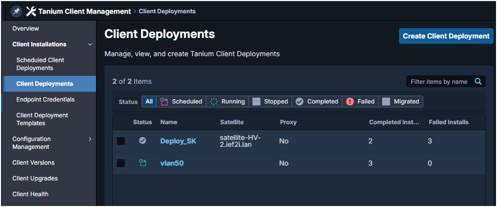Filter by Completed status
This screenshot has height=207, width=497.
tap(317, 102)
